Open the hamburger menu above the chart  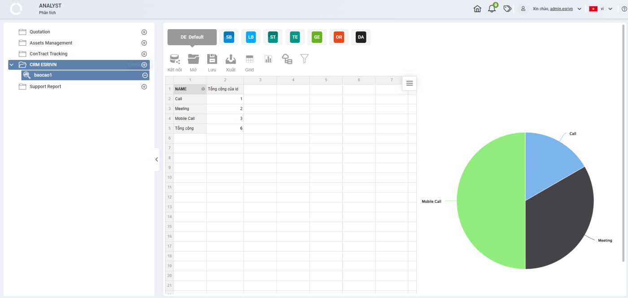click(x=409, y=83)
